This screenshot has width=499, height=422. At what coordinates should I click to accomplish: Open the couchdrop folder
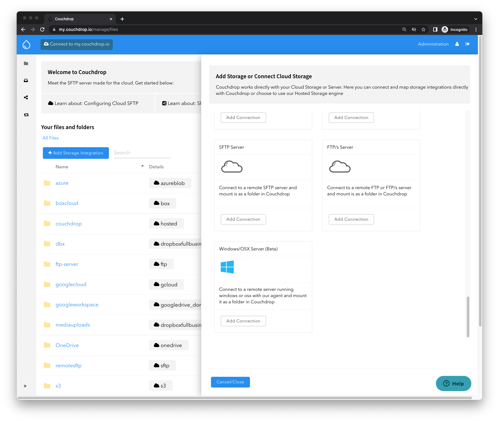(x=68, y=224)
